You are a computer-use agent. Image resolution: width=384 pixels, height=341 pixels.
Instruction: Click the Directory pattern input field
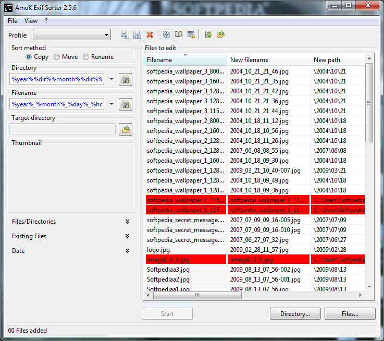coord(57,79)
